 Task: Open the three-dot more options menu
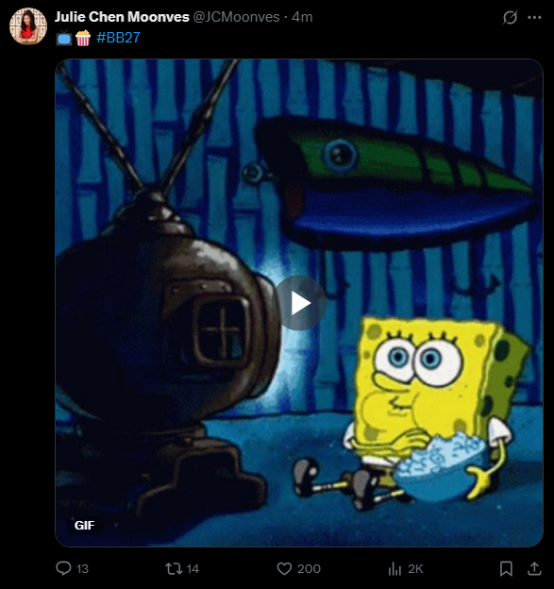click(x=534, y=17)
